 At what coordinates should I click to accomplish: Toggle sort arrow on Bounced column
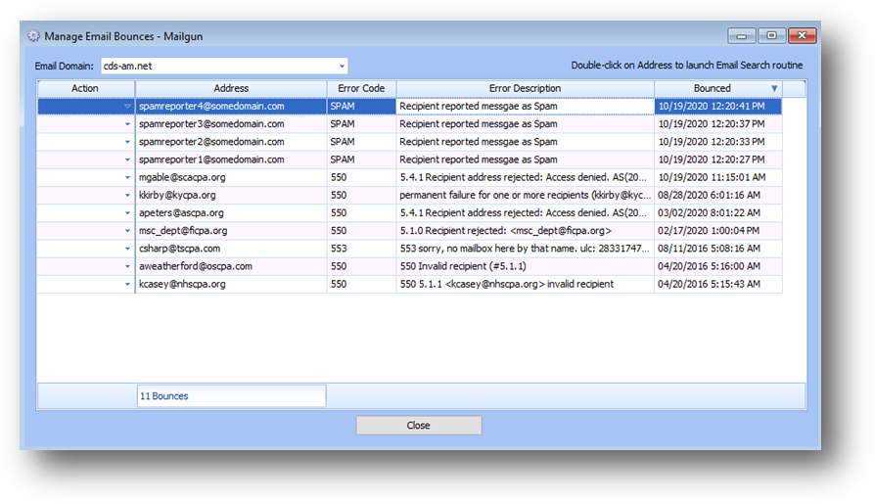tap(774, 89)
